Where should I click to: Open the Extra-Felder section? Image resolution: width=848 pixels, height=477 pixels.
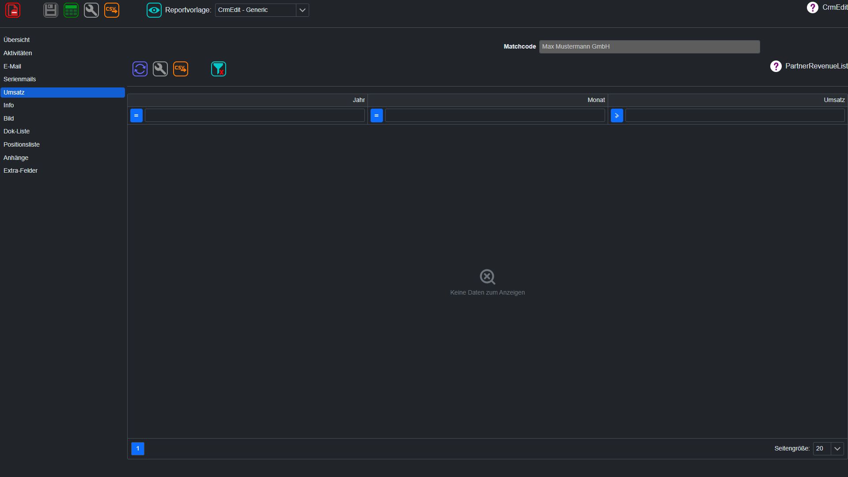tap(63, 170)
